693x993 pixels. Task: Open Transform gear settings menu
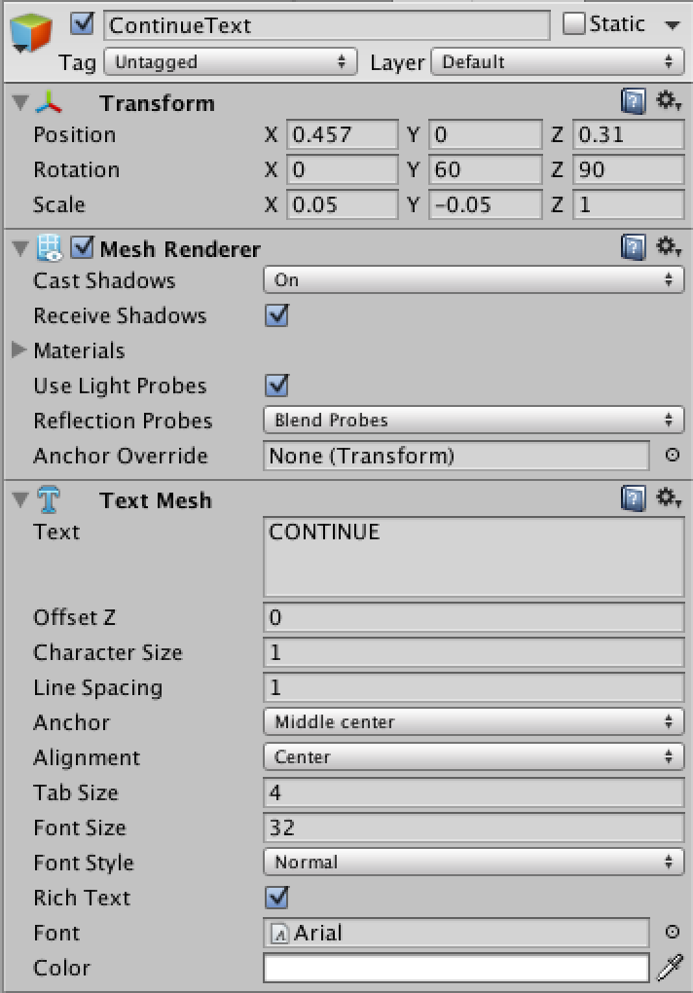669,102
